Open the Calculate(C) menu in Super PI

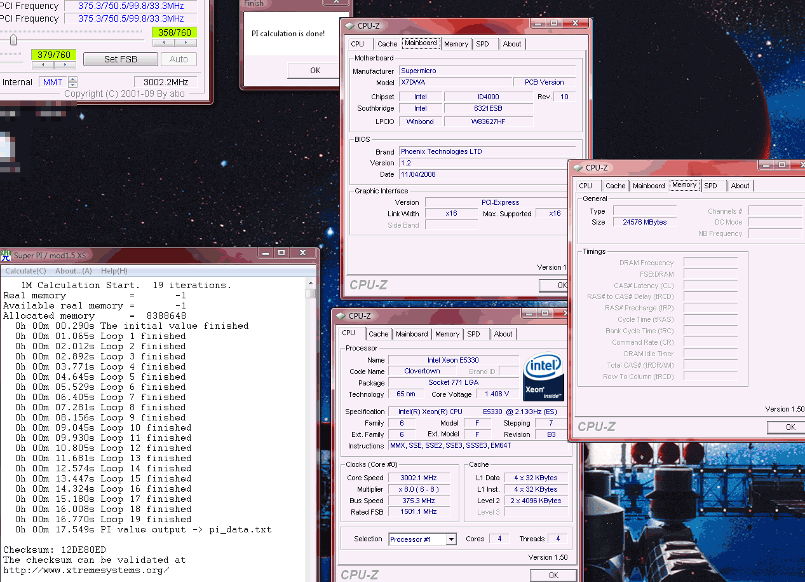click(25, 271)
